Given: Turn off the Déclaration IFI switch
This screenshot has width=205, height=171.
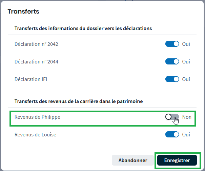Looking at the screenshot, I should point(172,79).
